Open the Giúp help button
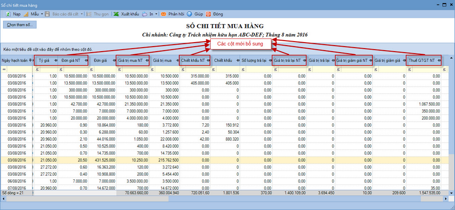 pyautogui.click(x=195, y=14)
